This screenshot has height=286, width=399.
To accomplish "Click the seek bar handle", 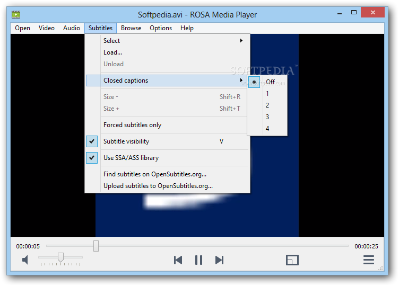I will pos(96,246).
